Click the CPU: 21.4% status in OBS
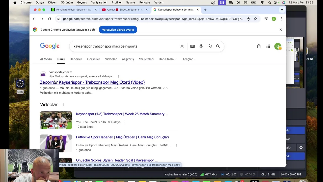 click(268, 174)
